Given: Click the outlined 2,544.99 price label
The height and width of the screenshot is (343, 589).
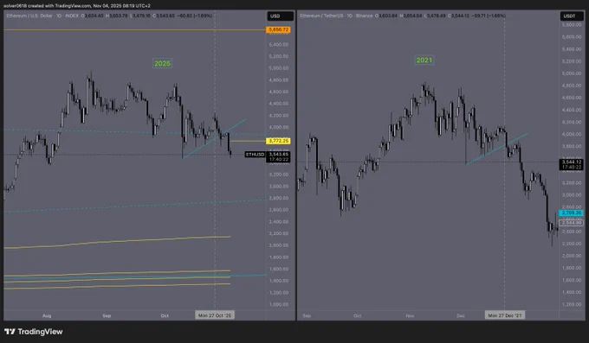Looking at the screenshot, I should tap(572, 223).
